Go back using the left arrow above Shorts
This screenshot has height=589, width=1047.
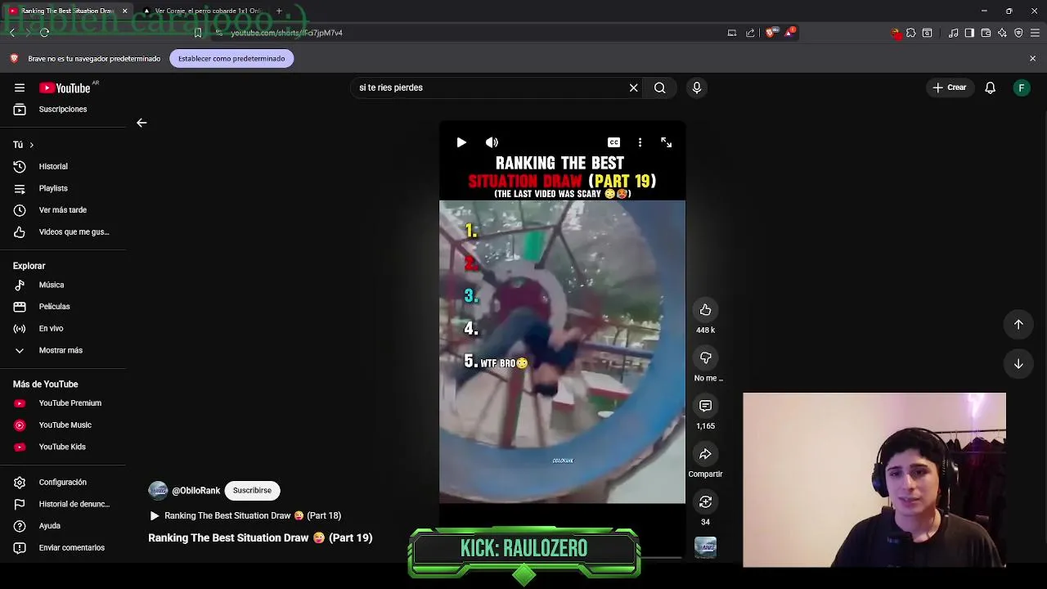point(142,123)
